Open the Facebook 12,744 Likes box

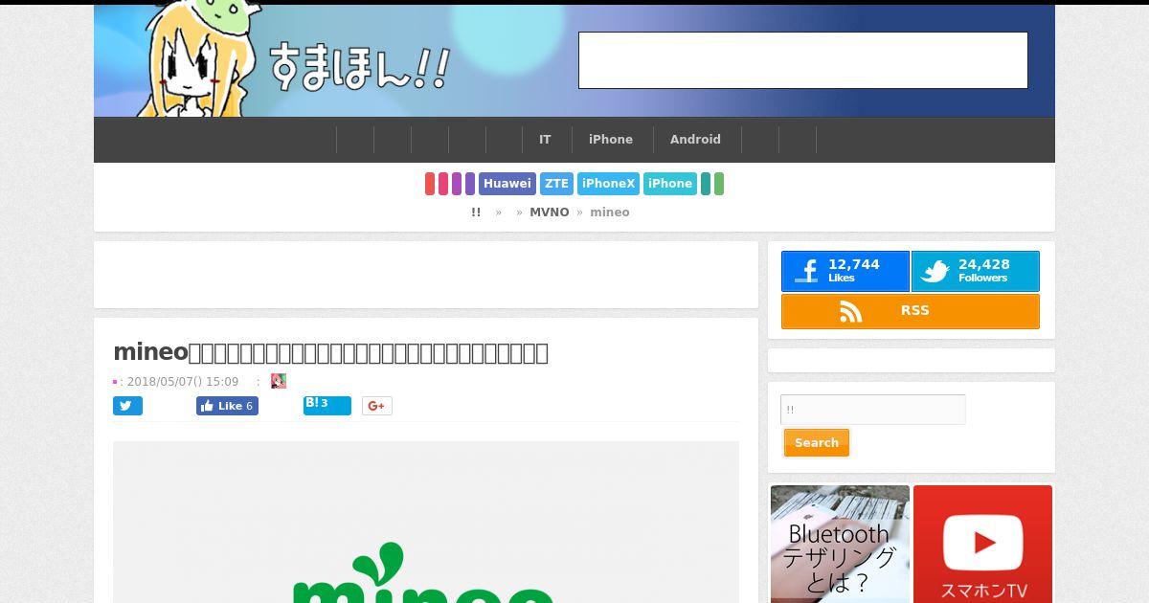click(845, 271)
